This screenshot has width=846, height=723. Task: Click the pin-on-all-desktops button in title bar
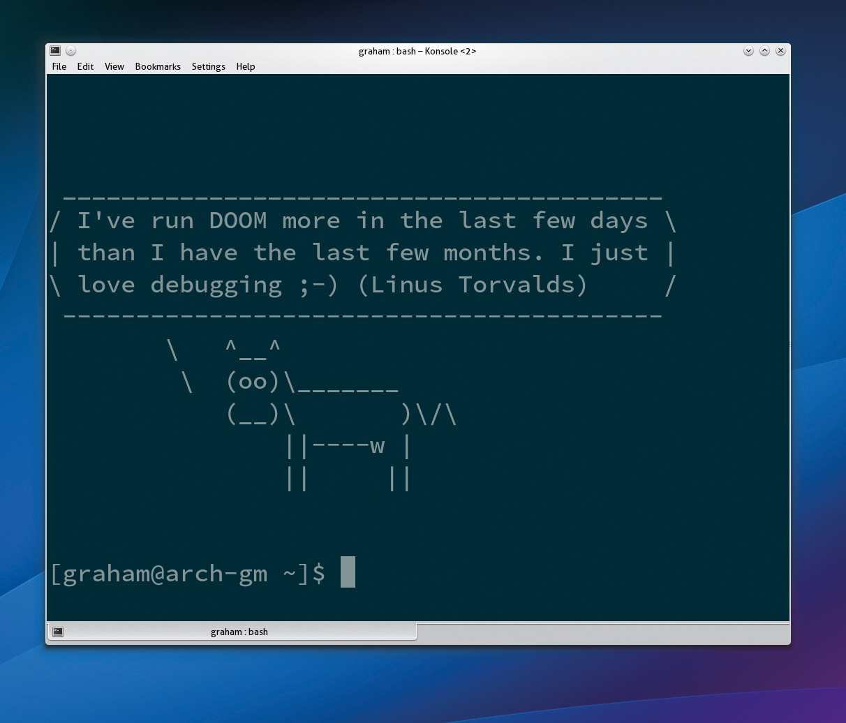pyautogui.click(x=70, y=50)
